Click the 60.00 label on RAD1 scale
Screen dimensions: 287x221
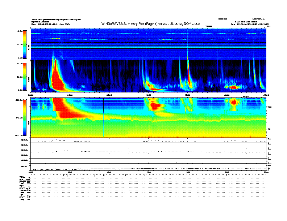click(20, 64)
